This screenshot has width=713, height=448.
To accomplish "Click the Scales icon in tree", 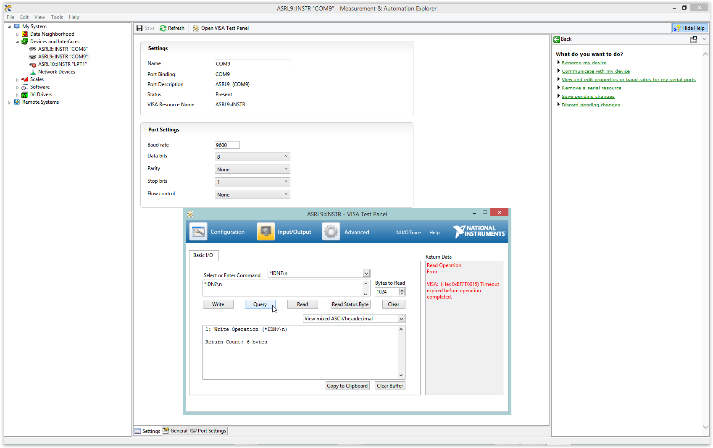I will click(x=25, y=79).
